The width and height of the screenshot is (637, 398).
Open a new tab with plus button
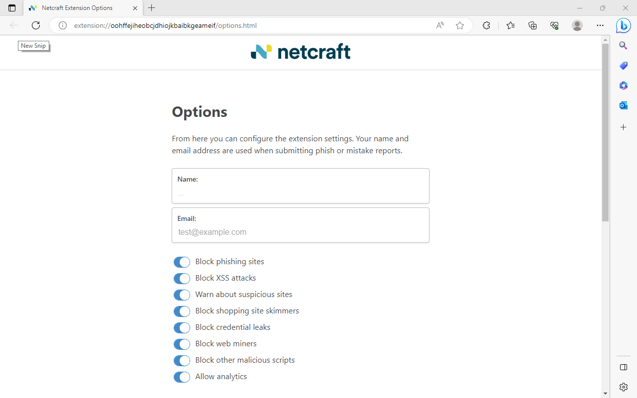point(152,8)
